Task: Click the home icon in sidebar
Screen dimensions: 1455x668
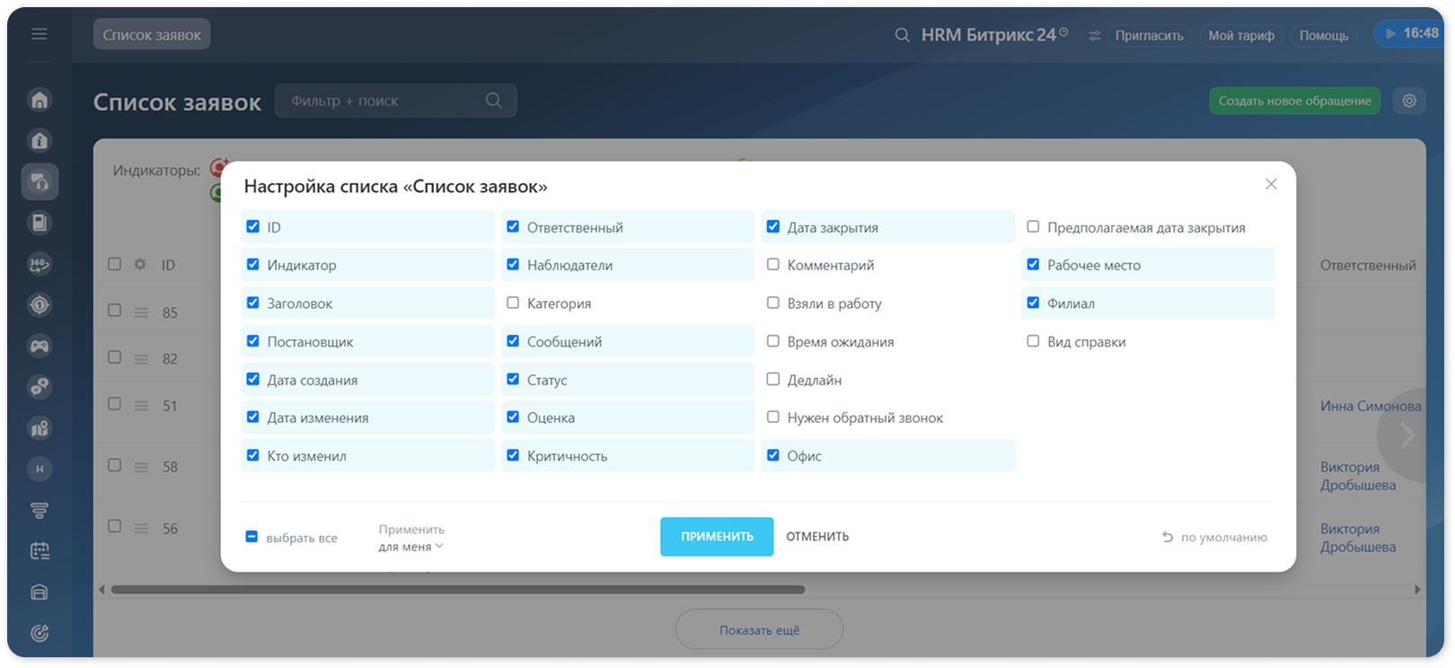Action: pyautogui.click(x=40, y=100)
